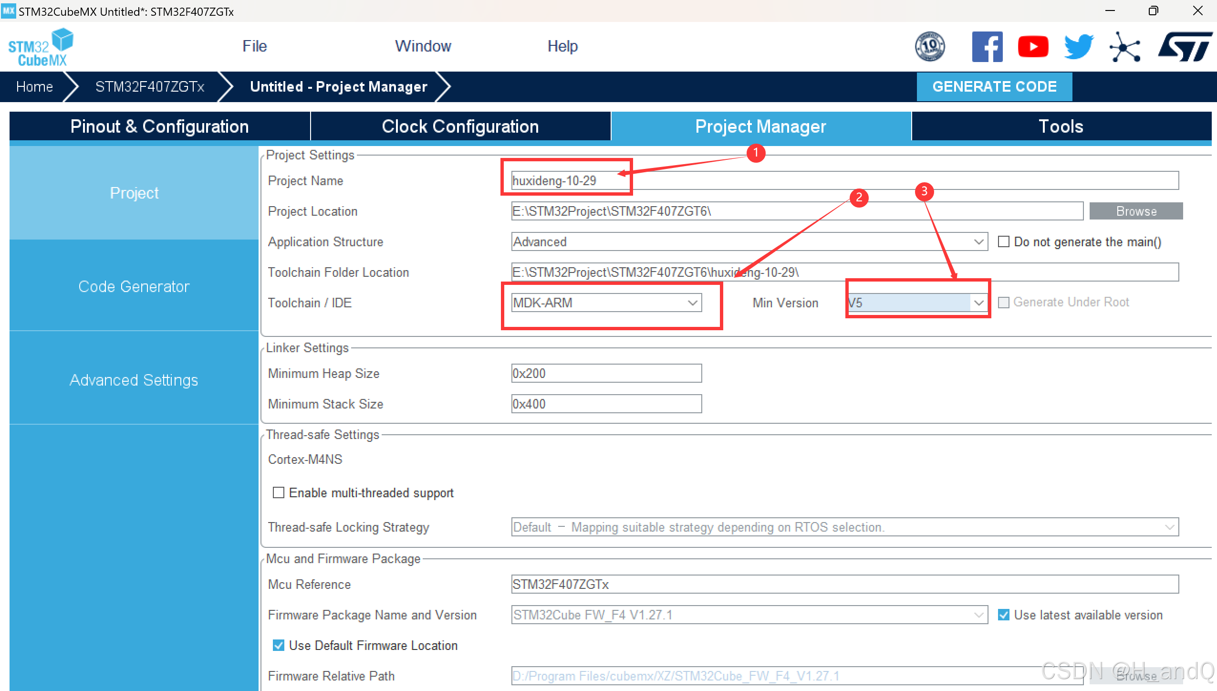Click the STM32CubeMX logo icon
This screenshot has width=1217, height=691.
[41, 47]
